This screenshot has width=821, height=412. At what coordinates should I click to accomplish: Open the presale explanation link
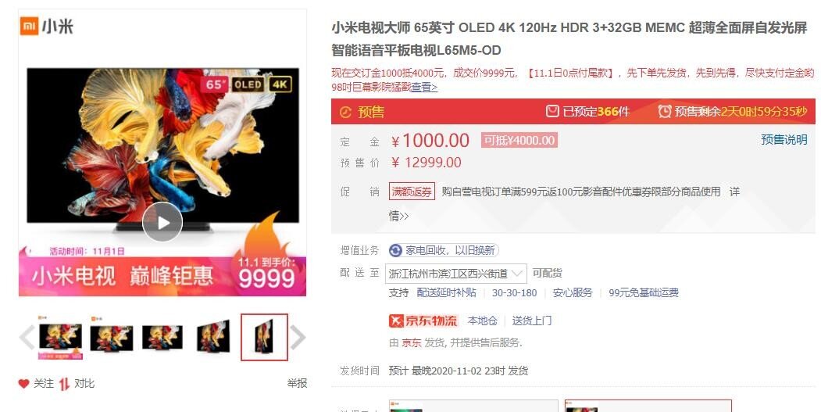784,139
